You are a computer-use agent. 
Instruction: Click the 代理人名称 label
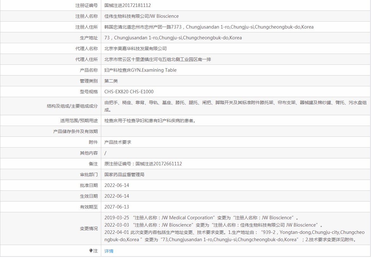pyautogui.click(x=87, y=49)
